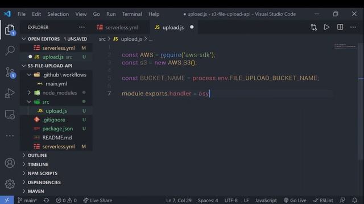Open the Selection menu
The image size is (364, 204).
58,14
